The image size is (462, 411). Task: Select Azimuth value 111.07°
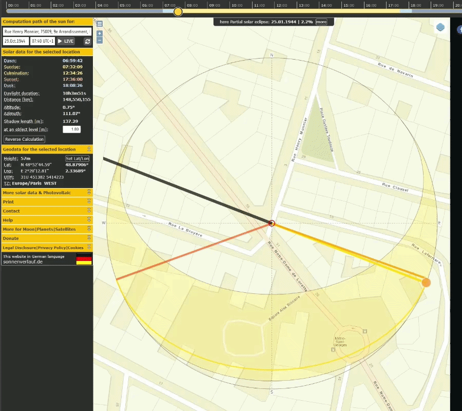pos(71,114)
